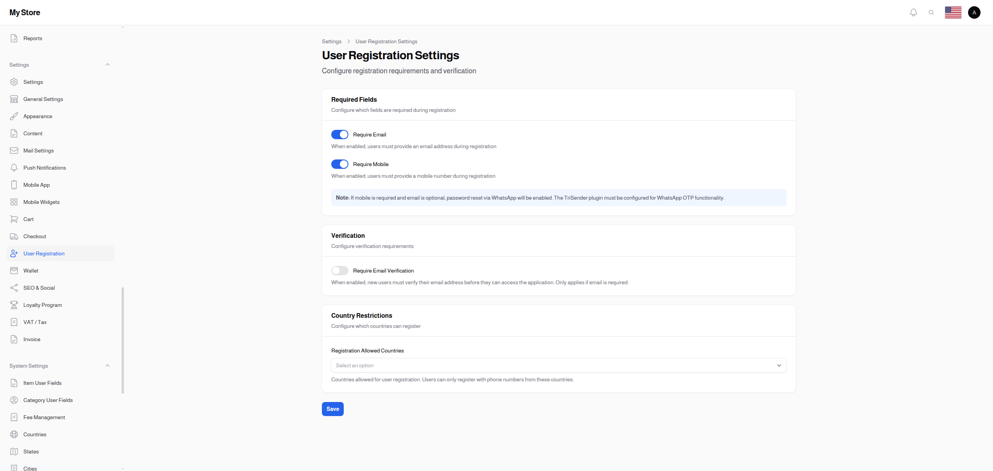Open the Registration Allowed Countries dropdown
The height and width of the screenshot is (471, 993).
(x=558, y=365)
